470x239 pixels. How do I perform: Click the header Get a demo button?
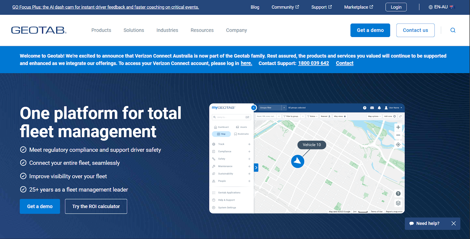pos(370,30)
